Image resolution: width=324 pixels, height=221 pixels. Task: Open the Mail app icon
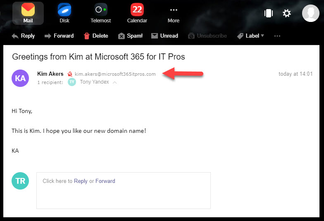28,13
